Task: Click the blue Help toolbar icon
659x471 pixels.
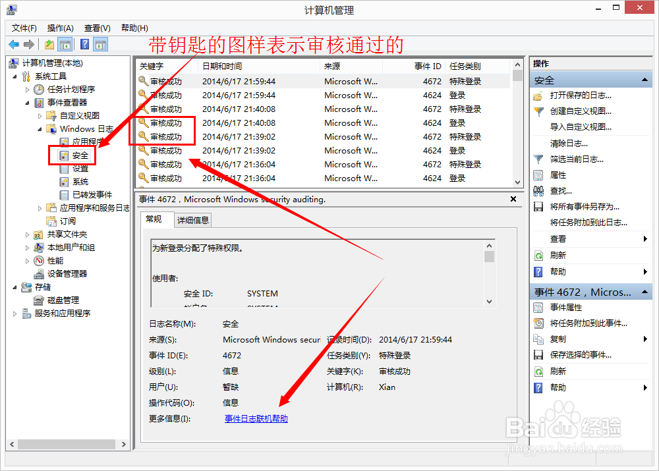Action: pyautogui.click(x=84, y=44)
